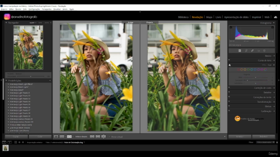The height and width of the screenshot is (157, 280).
Task: Click the Colar button
Action: click(x=40, y=137)
